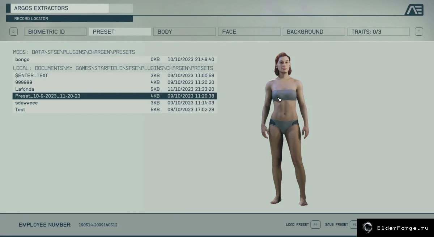Image resolution: width=434 pixels, height=237 pixels.
Task: Select the $ENTER_TEXT preset row
Action: click(115, 76)
